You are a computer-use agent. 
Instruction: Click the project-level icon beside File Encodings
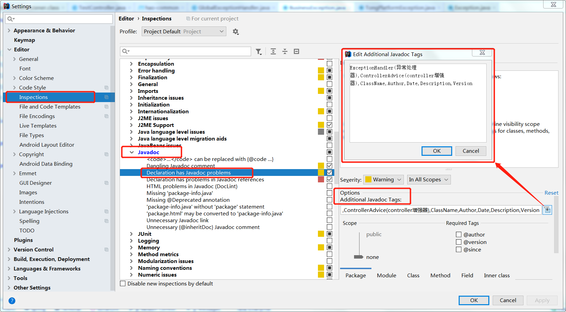pos(106,116)
